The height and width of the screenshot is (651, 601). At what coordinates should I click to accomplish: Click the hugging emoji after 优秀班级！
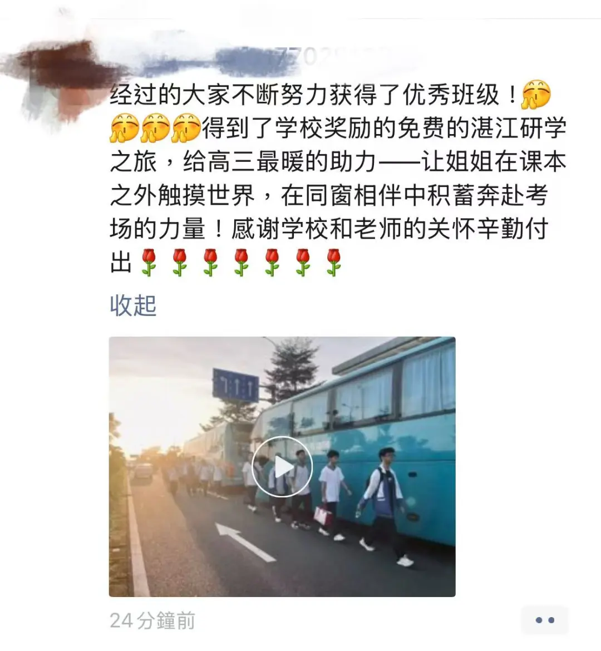[x=536, y=94]
